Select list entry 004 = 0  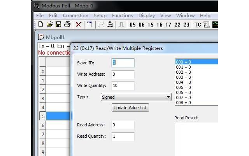click(x=196, y=82)
